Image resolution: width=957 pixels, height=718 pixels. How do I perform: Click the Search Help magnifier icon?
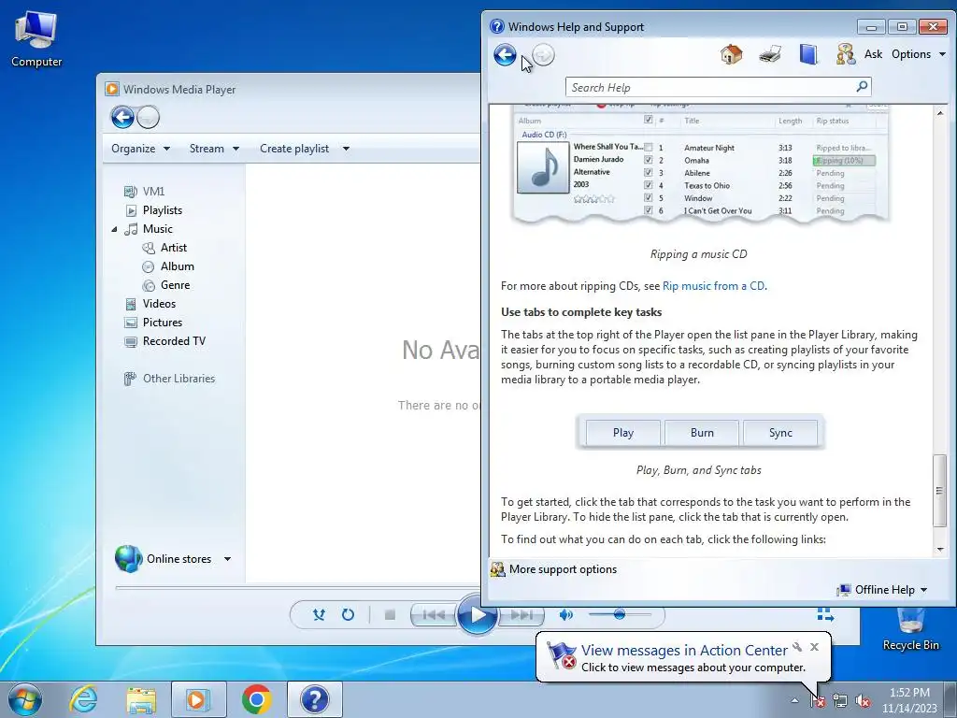862,87
